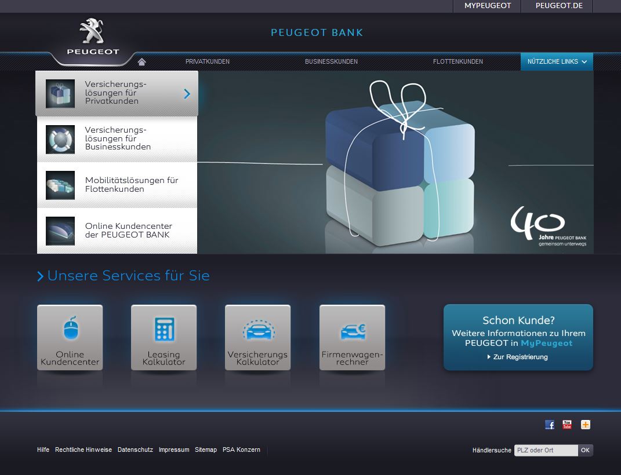
Task: Open Rechtliche Hinweise footer link
Action: (83, 450)
